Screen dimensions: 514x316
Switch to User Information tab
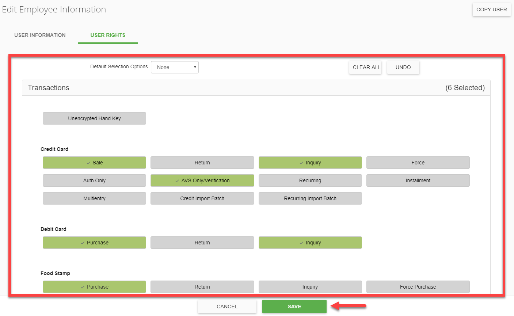click(x=40, y=35)
